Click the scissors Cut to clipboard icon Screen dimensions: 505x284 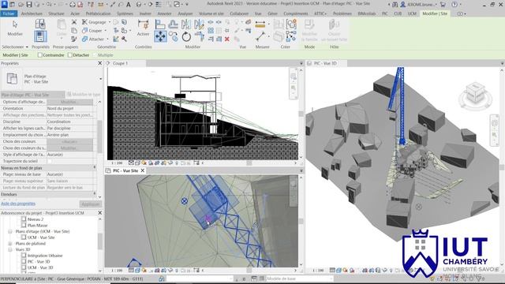click(x=74, y=22)
